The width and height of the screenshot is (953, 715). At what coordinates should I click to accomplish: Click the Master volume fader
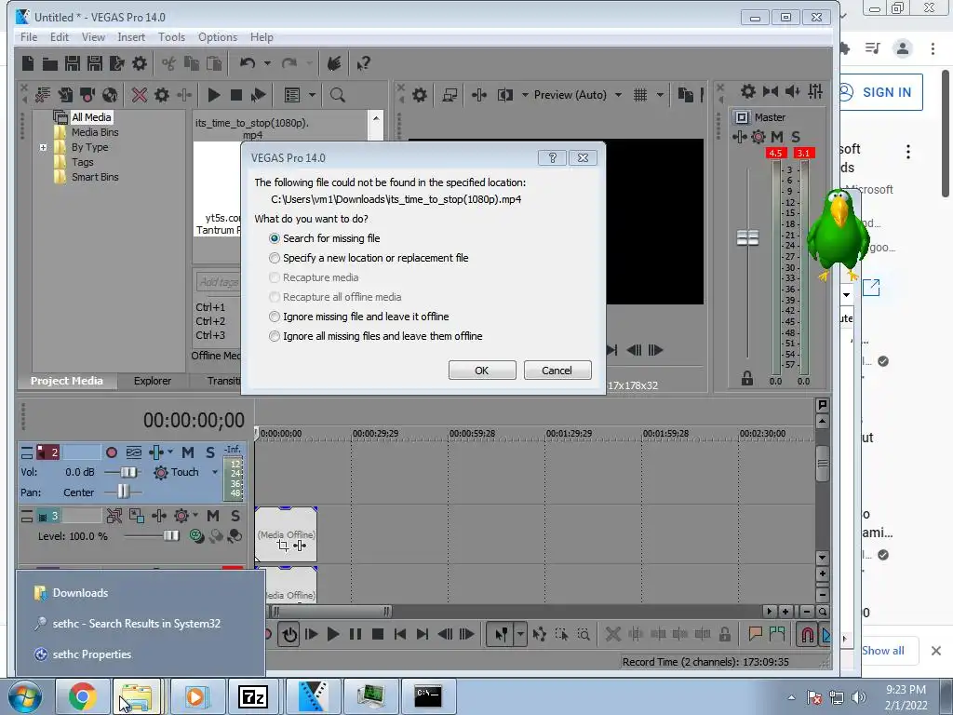pyautogui.click(x=747, y=237)
